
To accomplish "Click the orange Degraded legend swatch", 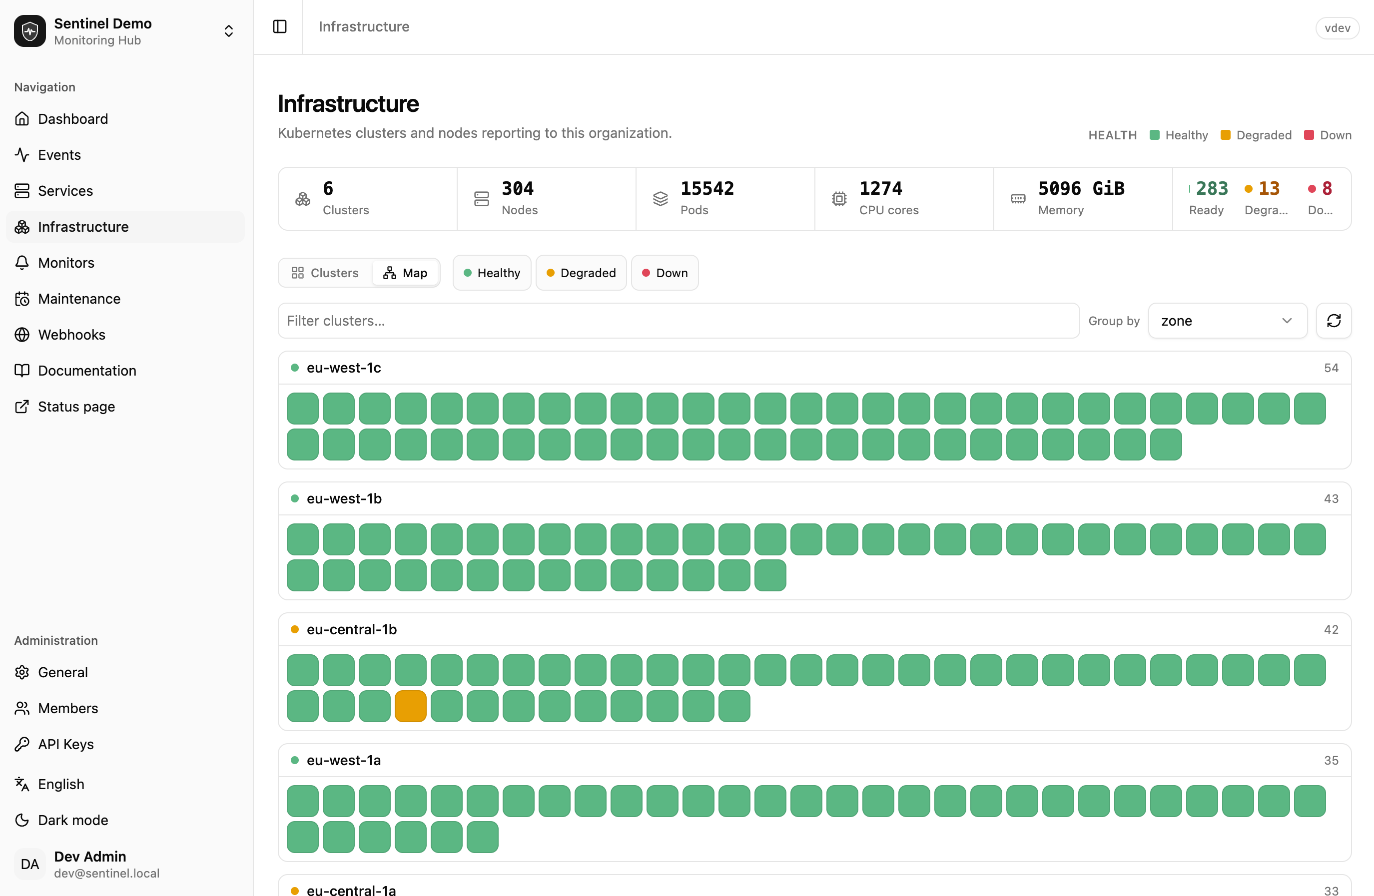I will tap(1226, 135).
